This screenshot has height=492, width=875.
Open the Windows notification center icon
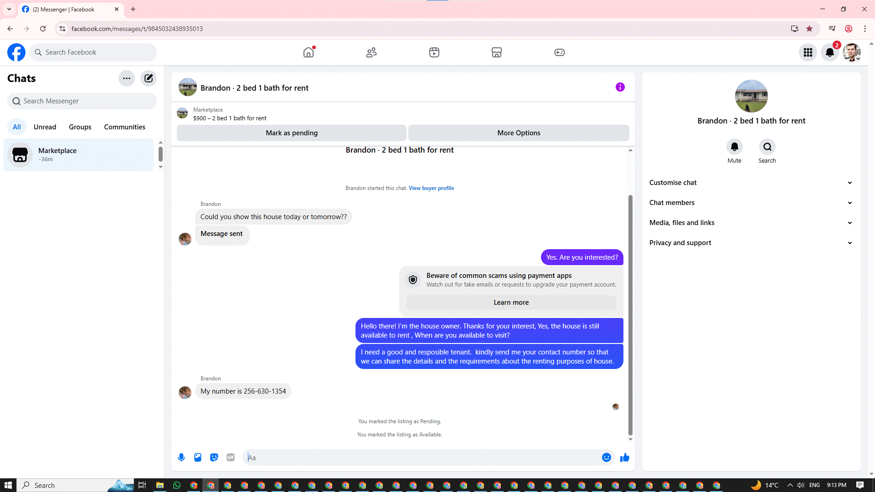pos(860,485)
